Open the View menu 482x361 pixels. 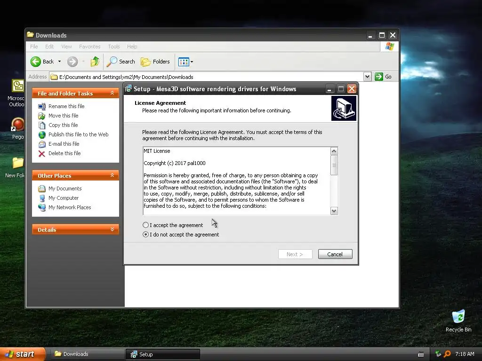[x=66, y=47]
